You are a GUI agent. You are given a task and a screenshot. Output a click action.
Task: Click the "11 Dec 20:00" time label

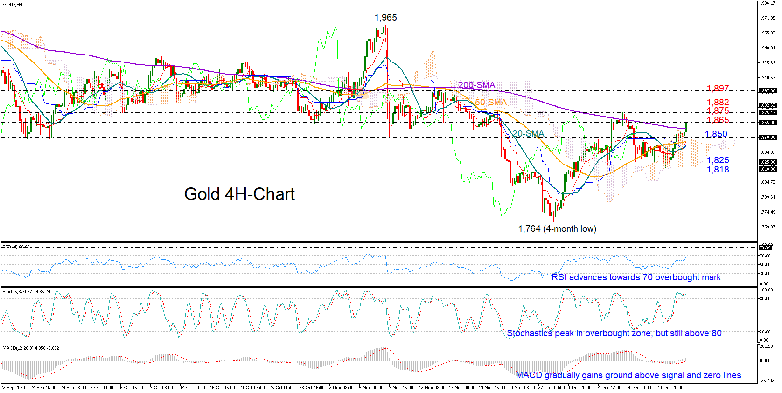[670, 388]
